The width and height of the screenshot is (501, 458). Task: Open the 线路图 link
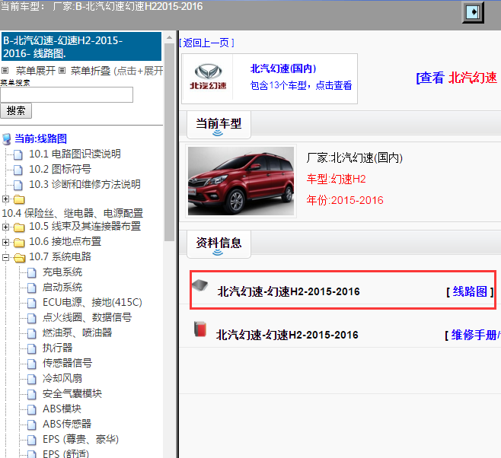470,291
